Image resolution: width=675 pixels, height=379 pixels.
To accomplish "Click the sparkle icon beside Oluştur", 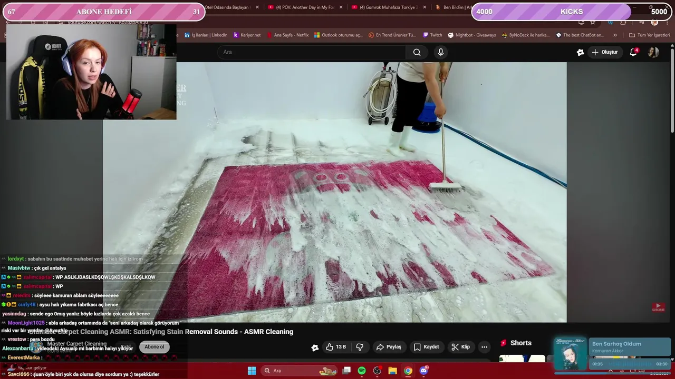I will point(580,52).
